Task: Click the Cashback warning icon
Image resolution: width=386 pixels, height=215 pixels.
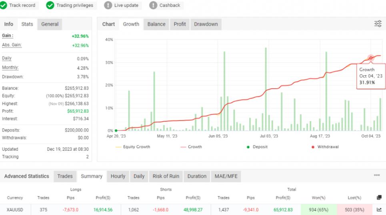Action: [153, 6]
